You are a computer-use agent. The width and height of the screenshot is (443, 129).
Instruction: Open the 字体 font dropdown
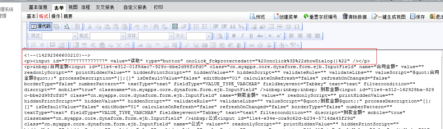tap(156, 36)
